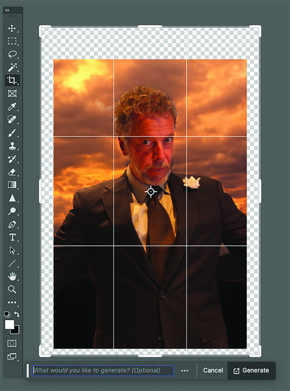Reset default foreground and background colors
Viewport: 290px width, 391px height.
point(7,314)
